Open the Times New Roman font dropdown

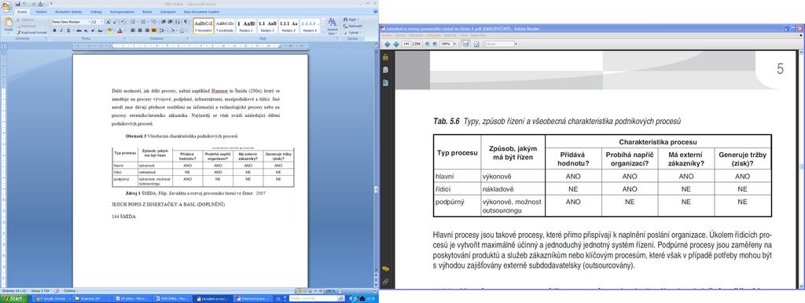tap(90, 22)
